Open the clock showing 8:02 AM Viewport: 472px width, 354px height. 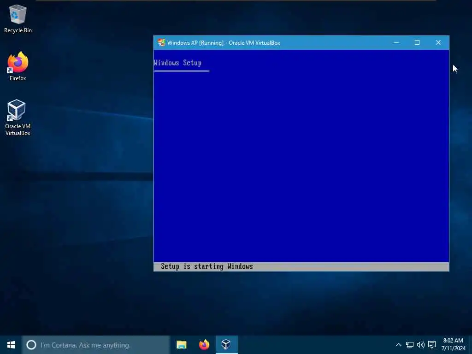coord(454,345)
